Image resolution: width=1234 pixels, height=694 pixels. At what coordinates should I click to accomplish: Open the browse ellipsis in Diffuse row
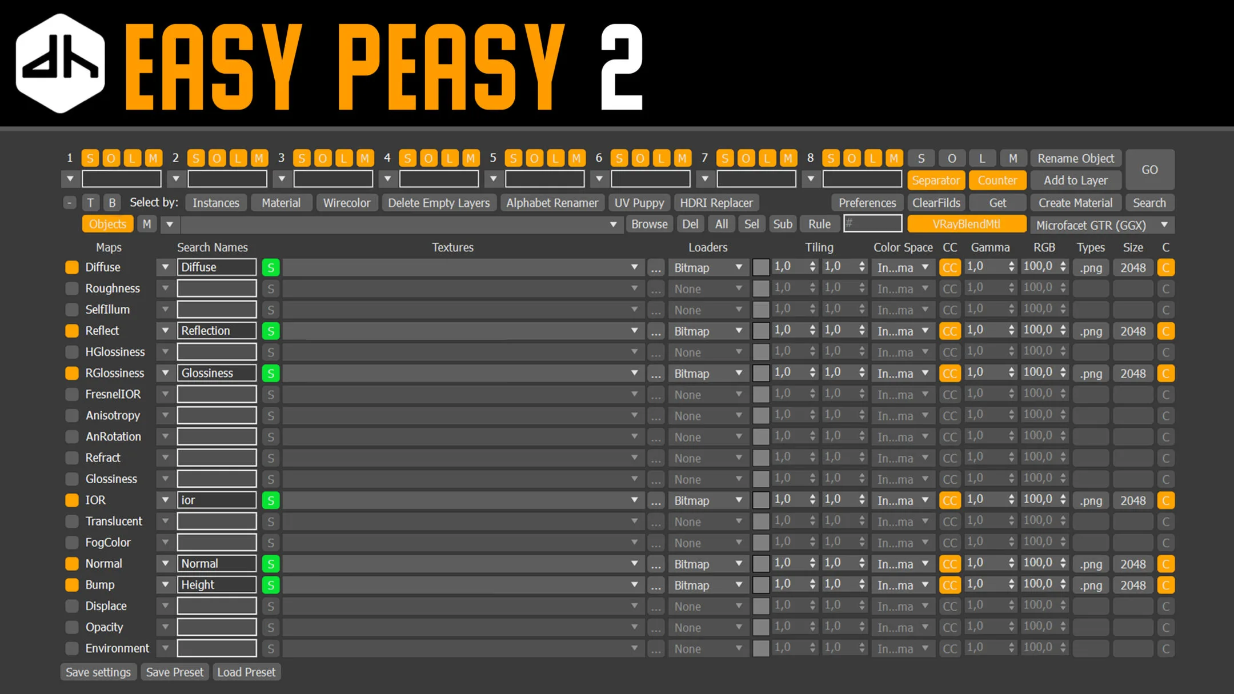click(x=656, y=267)
